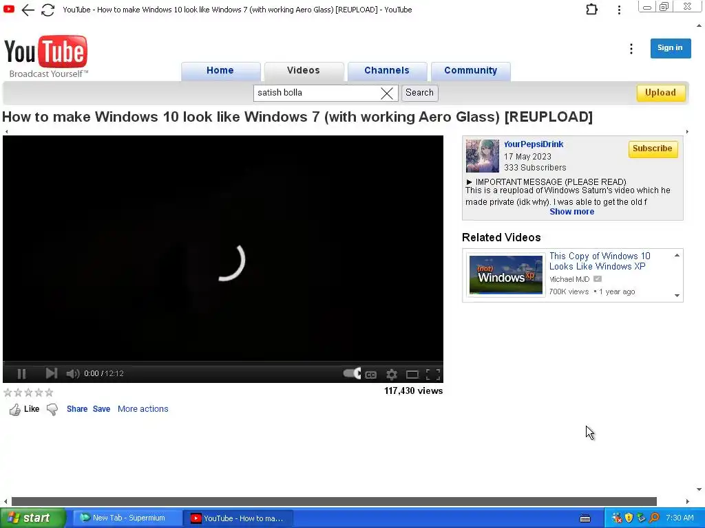
Task: Rate the video with the first star
Action: 8,393
